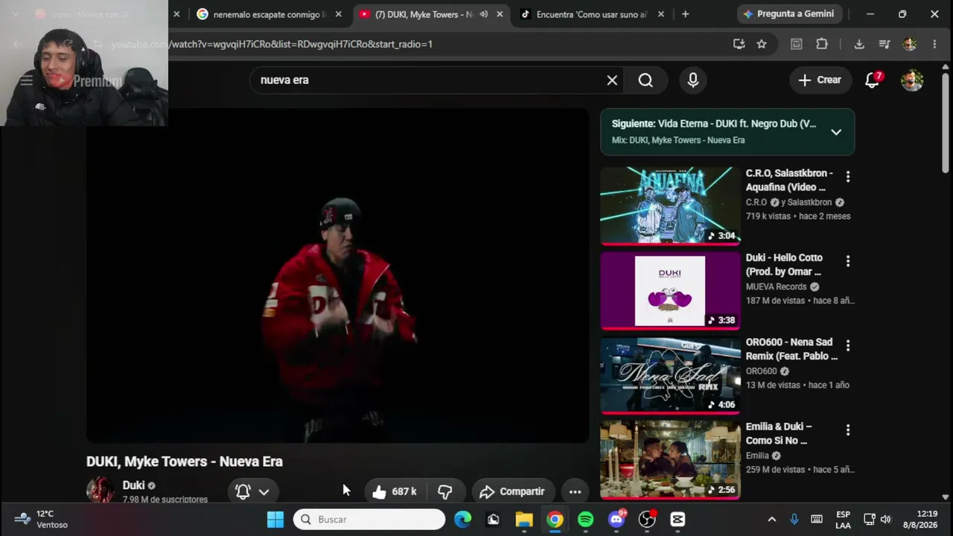
Task: Expand the Mix playlist panel chevron
Action: point(836,132)
